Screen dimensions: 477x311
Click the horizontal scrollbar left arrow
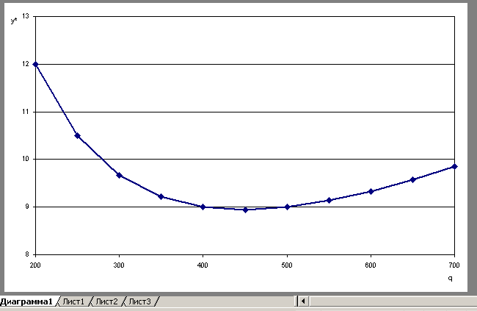tap(303, 301)
